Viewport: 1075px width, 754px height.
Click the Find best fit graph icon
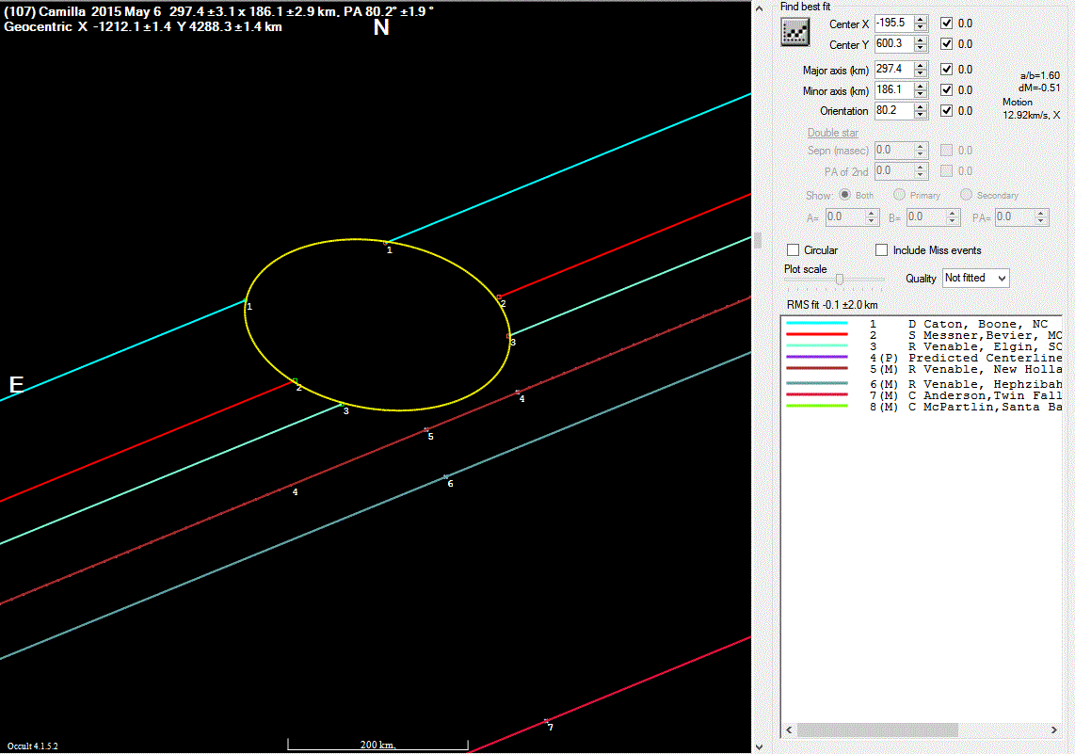[795, 31]
